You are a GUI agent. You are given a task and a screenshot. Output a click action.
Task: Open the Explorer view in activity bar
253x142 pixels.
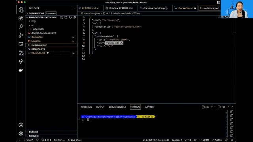(x=21, y=9)
